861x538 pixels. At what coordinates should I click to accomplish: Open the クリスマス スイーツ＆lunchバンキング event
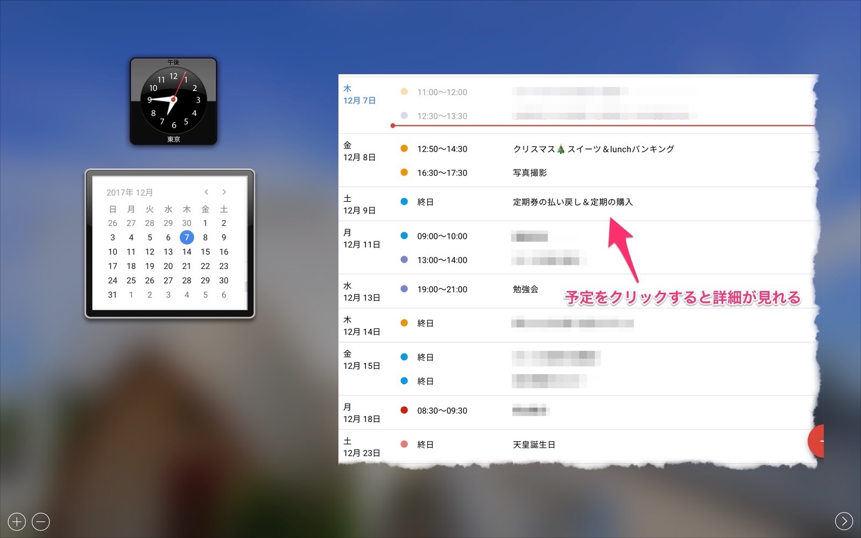click(x=594, y=149)
